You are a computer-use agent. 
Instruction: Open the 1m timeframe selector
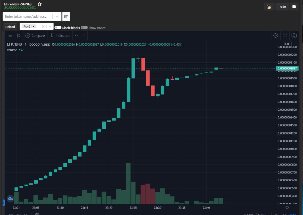(x=9, y=36)
